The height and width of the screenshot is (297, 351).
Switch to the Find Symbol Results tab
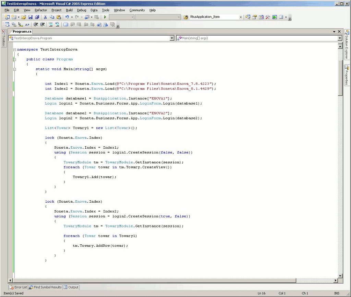tap(45, 287)
